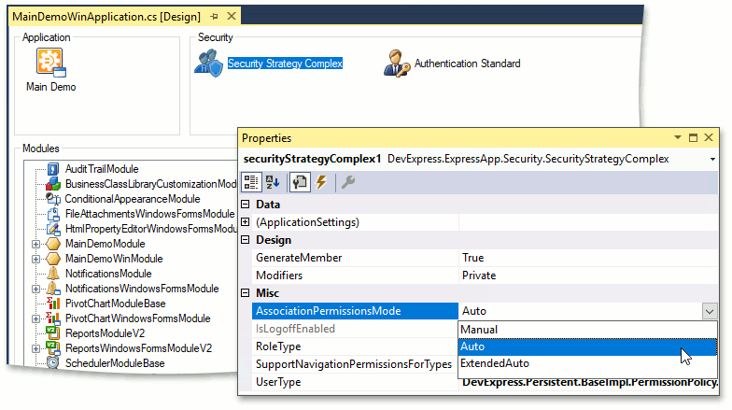Select the PivotChartModuleBase tree item
This screenshot has width=732, height=410.
tap(116, 304)
